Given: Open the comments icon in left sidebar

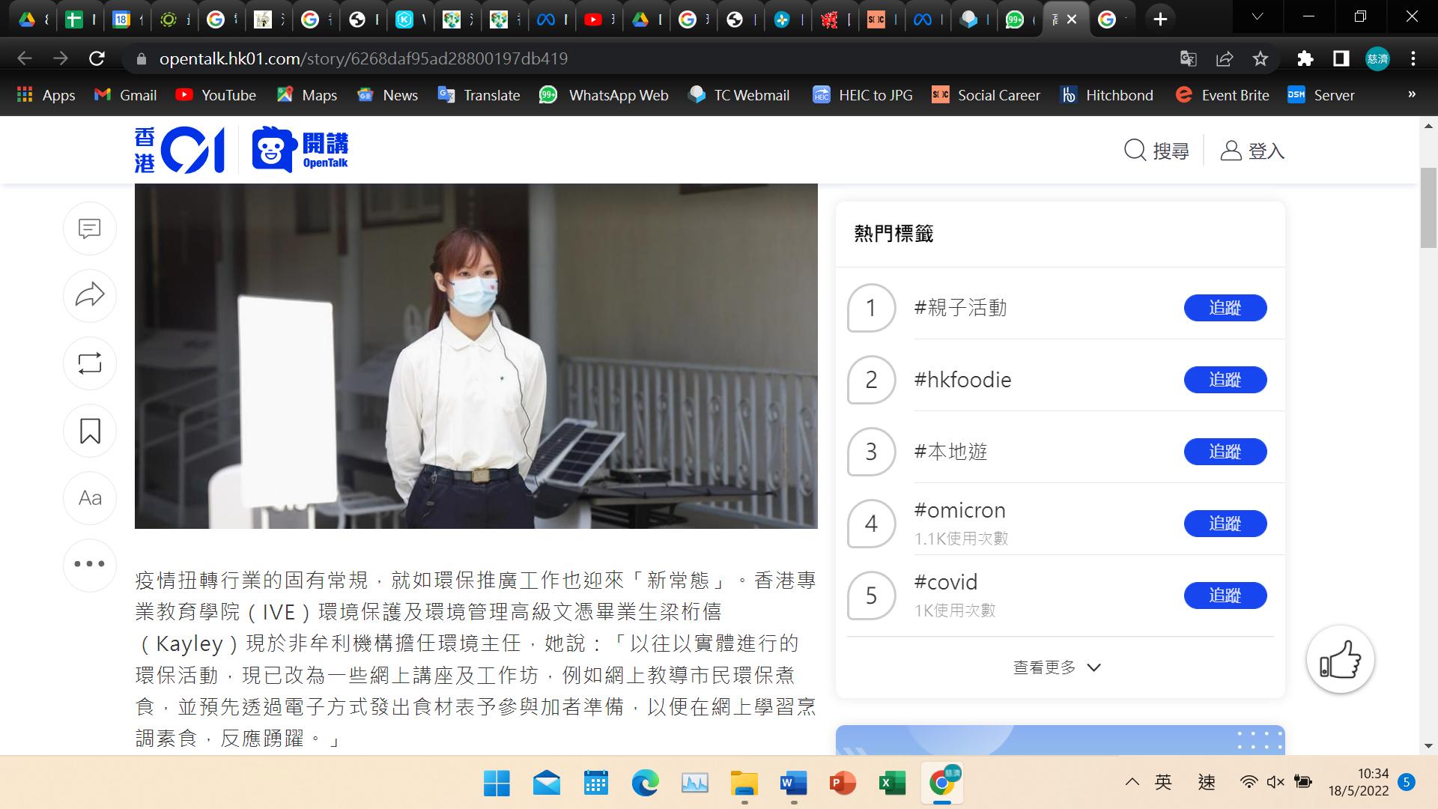Looking at the screenshot, I should 90,228.
